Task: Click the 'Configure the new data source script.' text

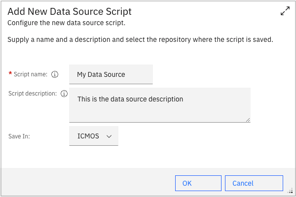Action: pos(67,23)
